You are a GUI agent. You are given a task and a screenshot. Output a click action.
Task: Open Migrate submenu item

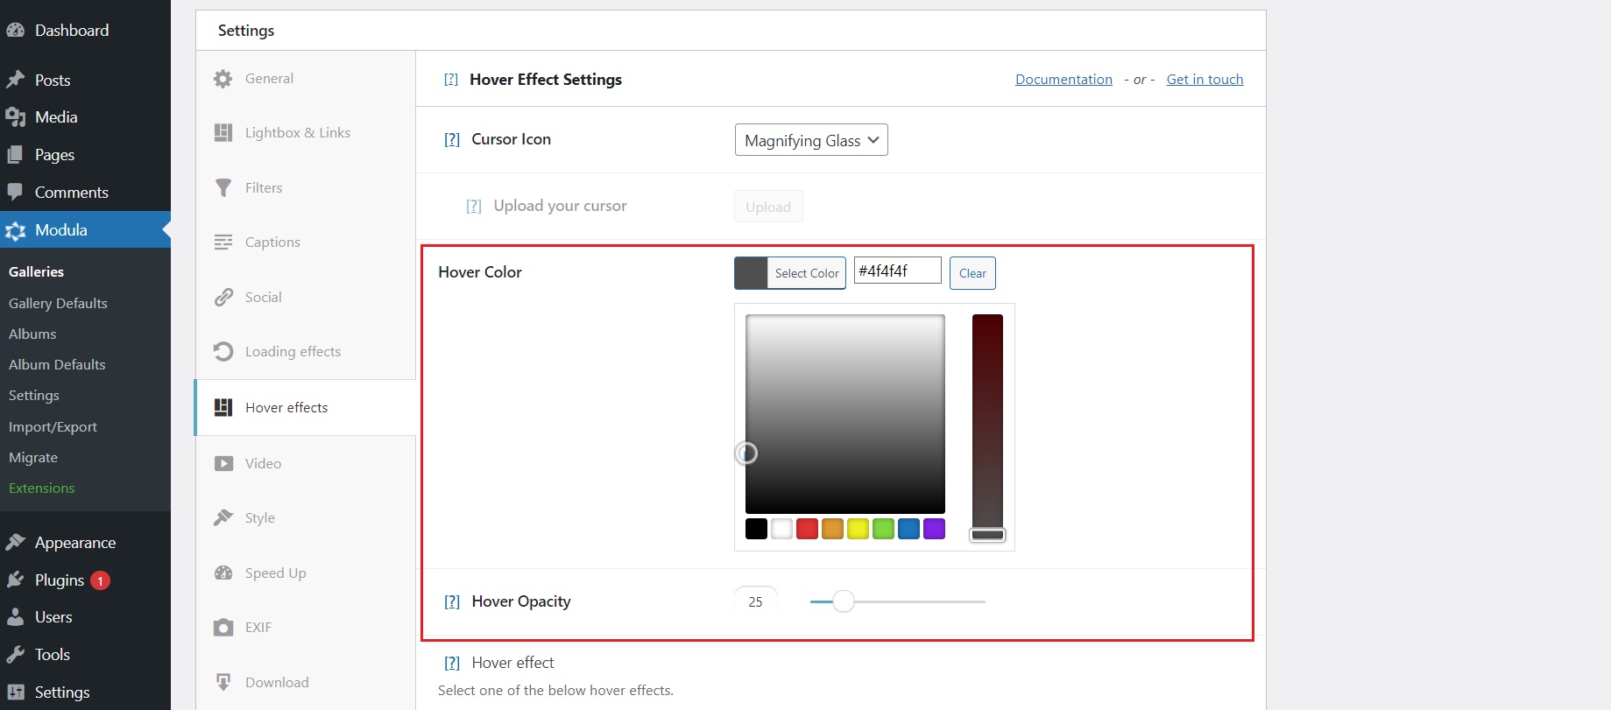point(33,457)
